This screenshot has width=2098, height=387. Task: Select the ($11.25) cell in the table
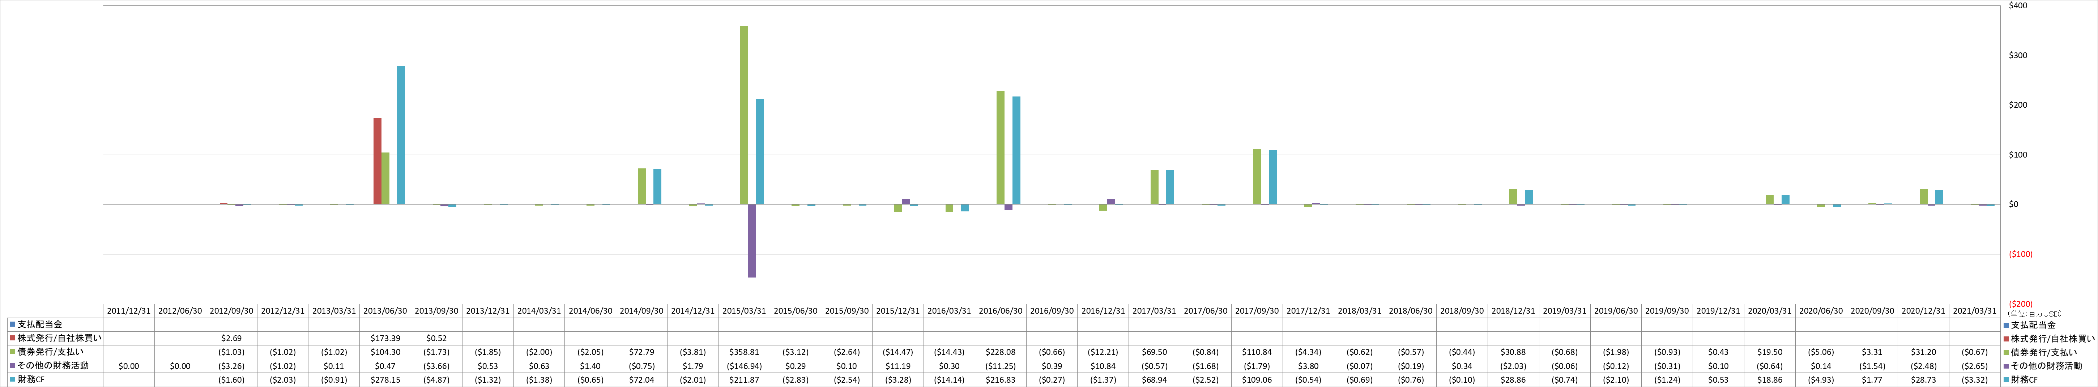click(1001, 366)
